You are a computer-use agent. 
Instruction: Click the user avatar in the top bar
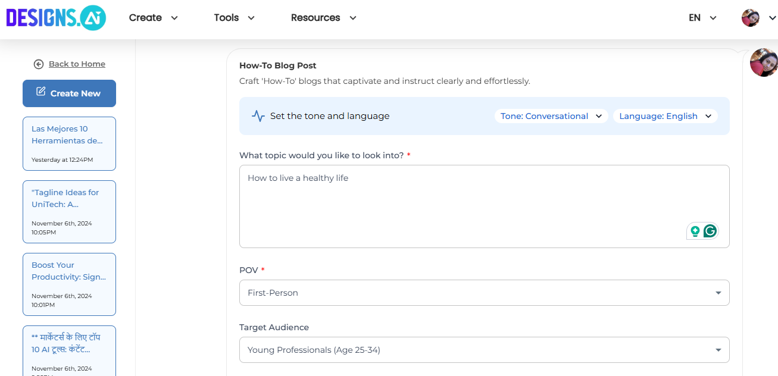(x=750, y=18)
